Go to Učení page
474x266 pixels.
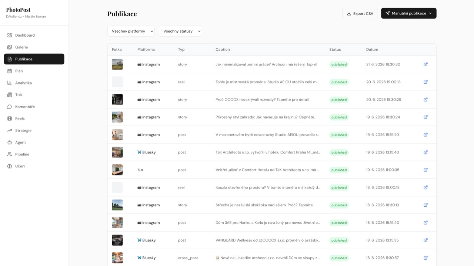tap(34, 166)
